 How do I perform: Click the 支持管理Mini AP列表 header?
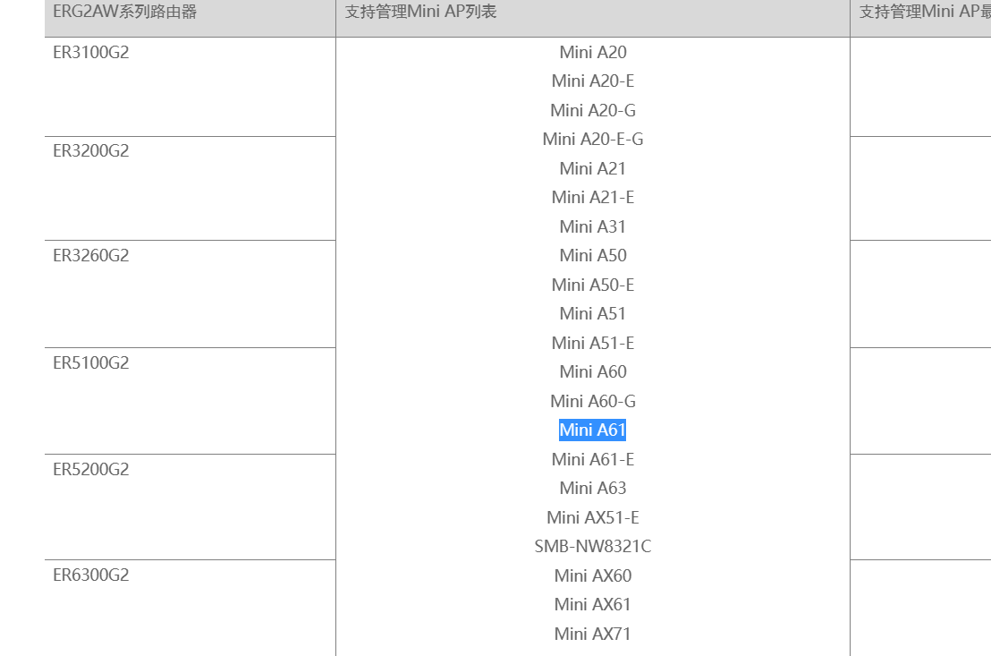420,12
